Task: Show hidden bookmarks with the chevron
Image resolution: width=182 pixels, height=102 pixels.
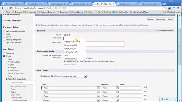Action: coord(160,12)
